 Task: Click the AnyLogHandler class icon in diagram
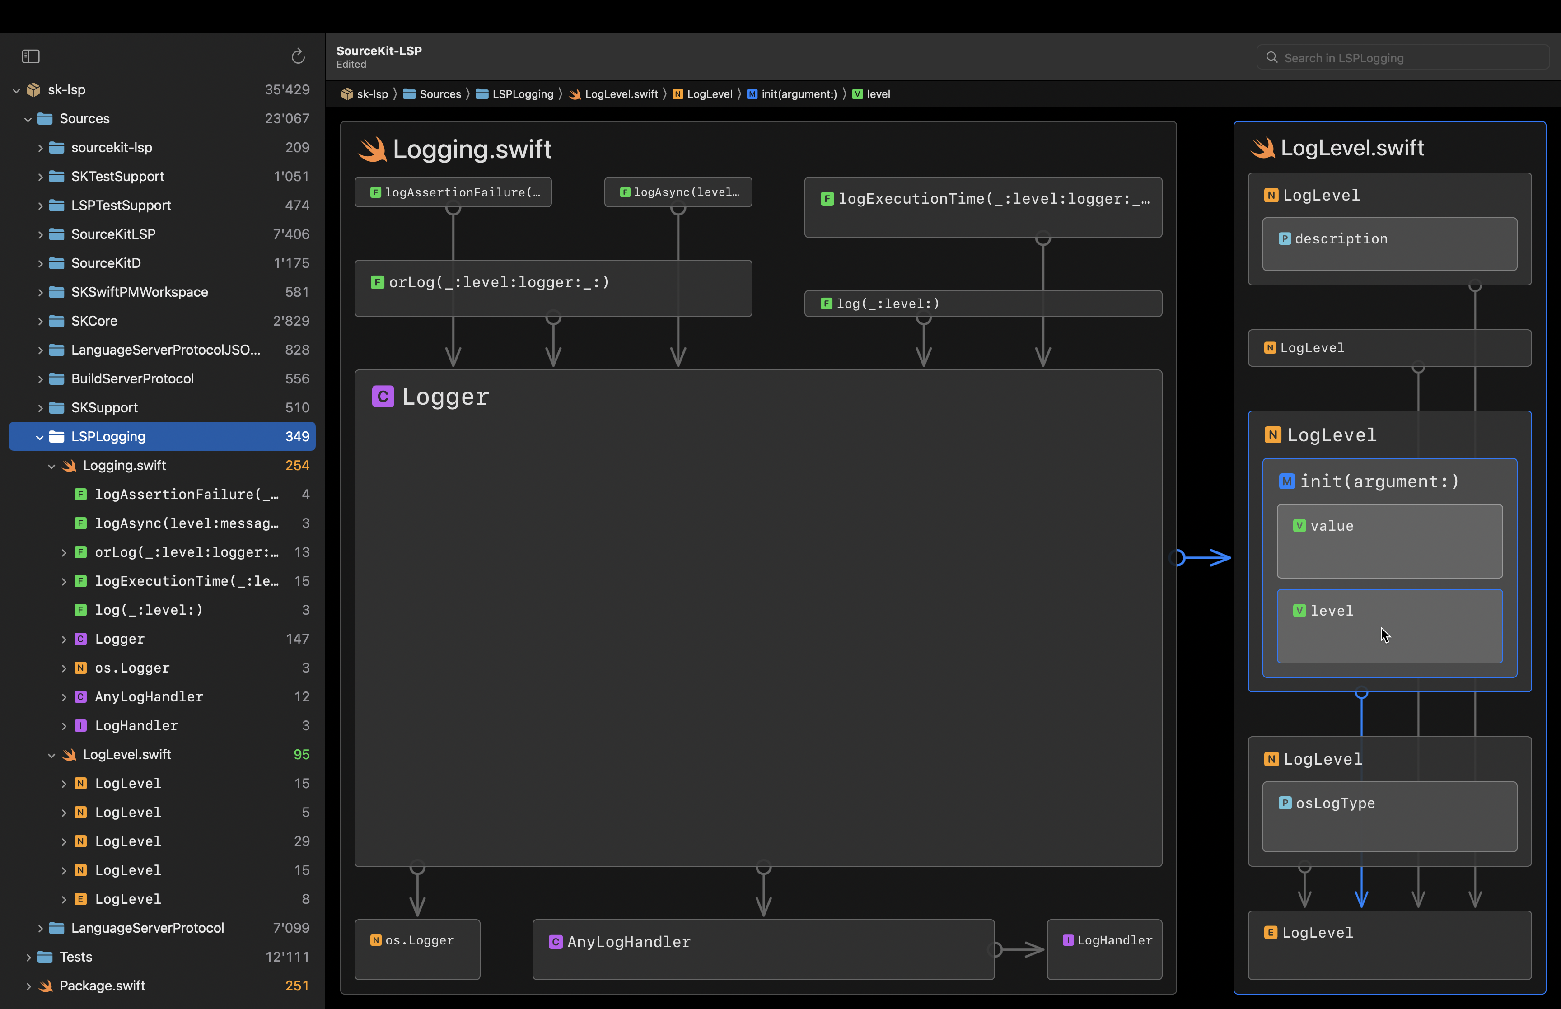pyautogui.click(x=556, y=942)
